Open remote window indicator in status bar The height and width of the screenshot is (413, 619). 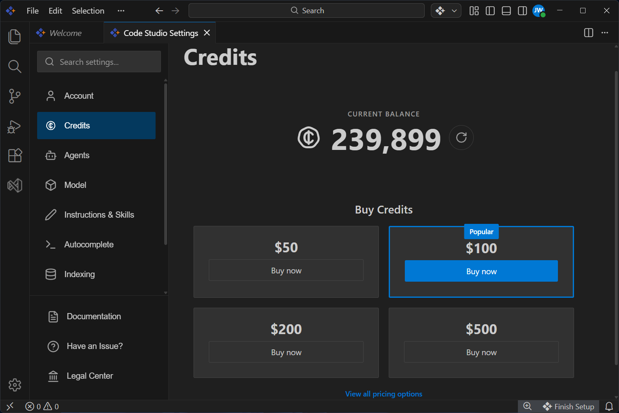10,406
